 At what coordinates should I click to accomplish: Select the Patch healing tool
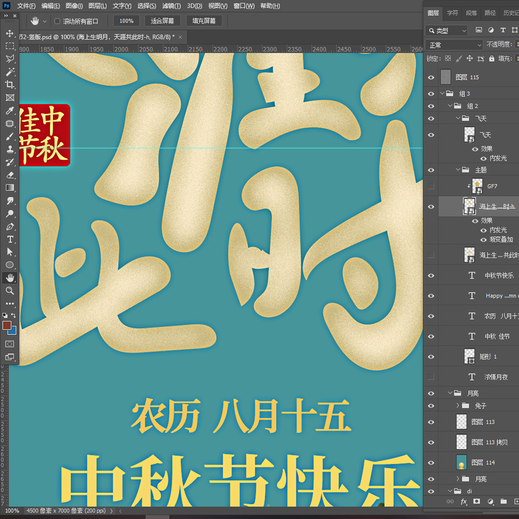[10, 123]
